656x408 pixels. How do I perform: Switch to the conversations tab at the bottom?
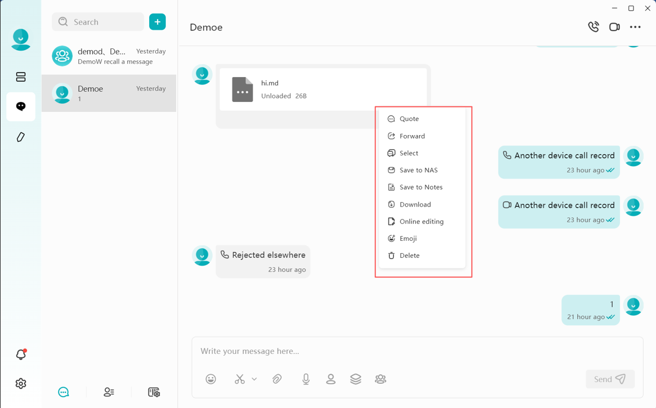point(64,392)
